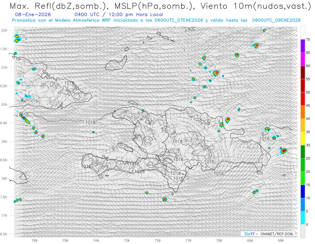The height and width of the screenshot is (244, 315).
Task: Click the '73W' longitude axis label
Action: coord(127,240)
